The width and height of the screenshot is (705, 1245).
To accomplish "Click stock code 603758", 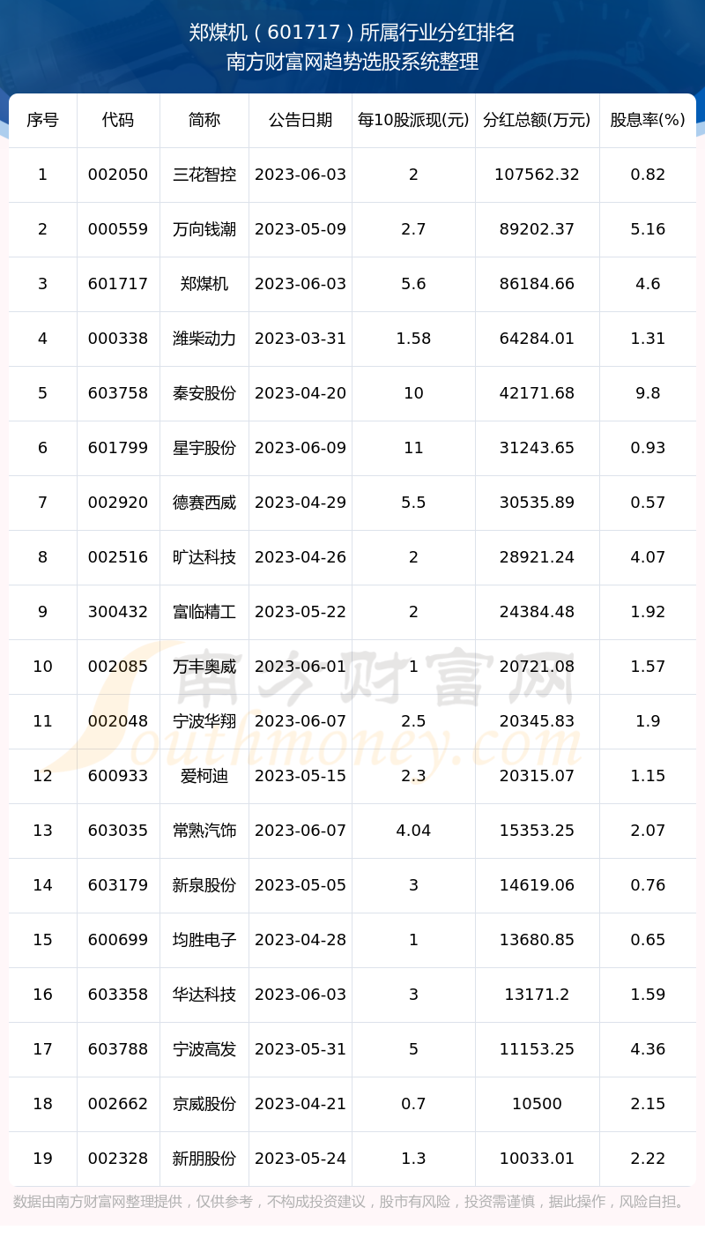I will 118,393.
